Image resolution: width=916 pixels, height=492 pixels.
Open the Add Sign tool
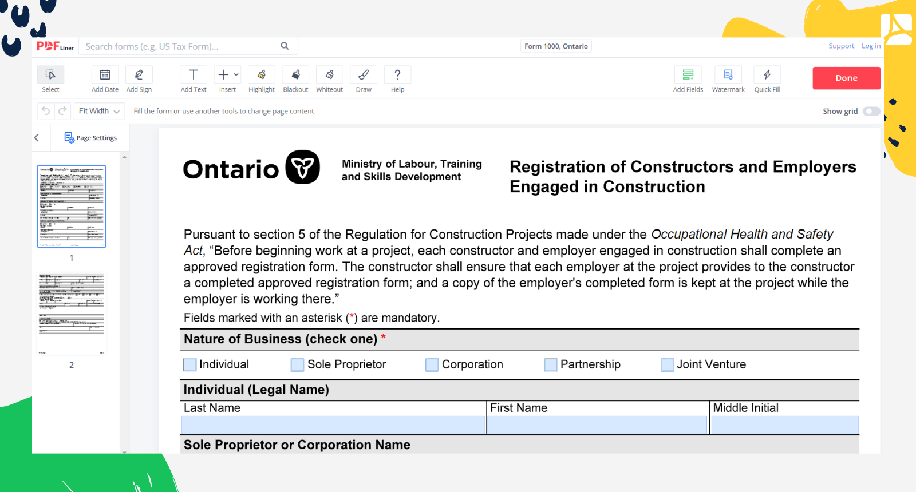tap(139, 75)
